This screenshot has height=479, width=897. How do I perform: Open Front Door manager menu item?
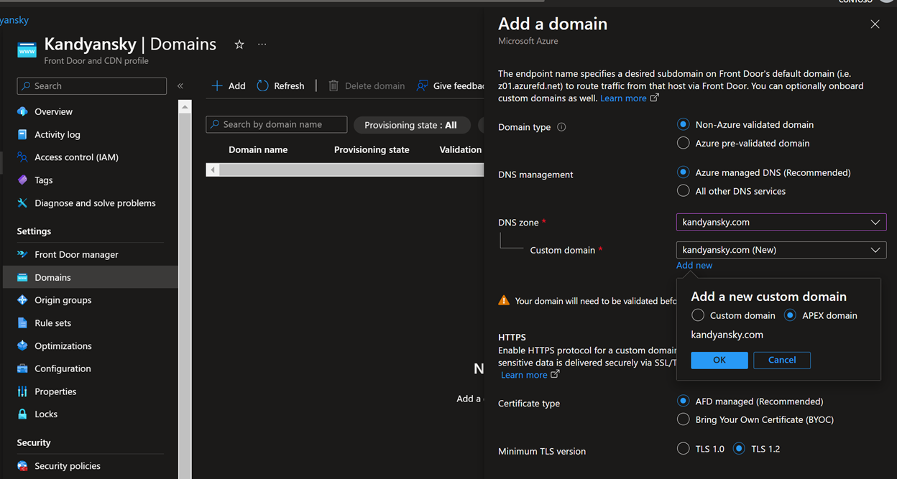click(x=76, y=254)
